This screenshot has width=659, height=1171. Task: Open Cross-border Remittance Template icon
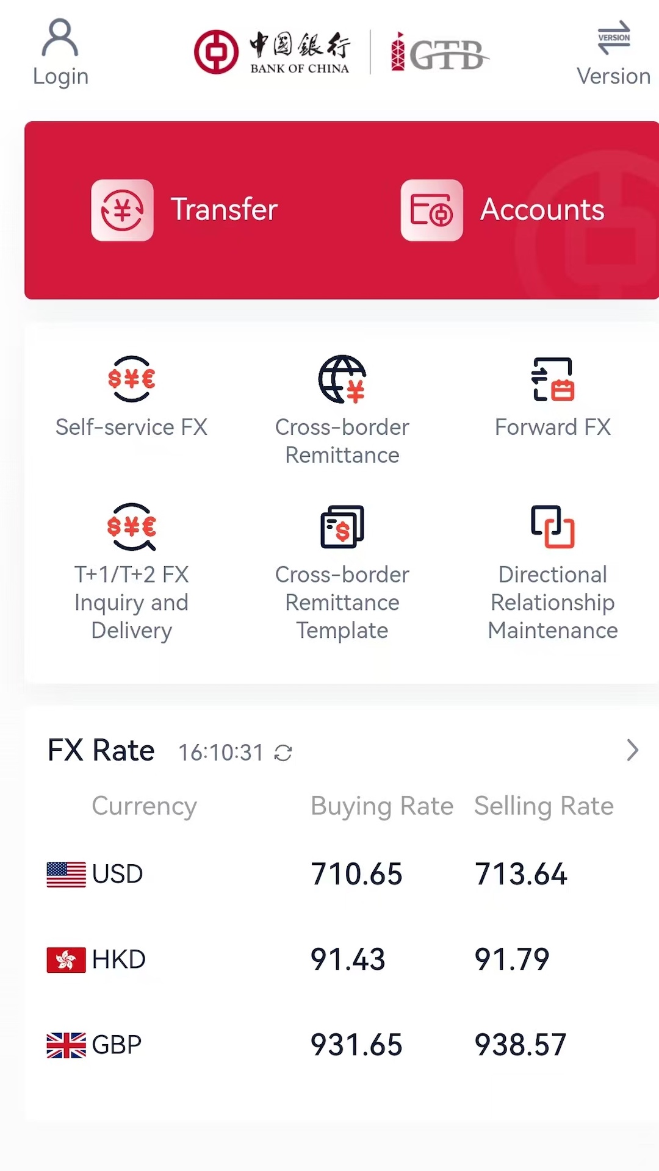[342, 526]
